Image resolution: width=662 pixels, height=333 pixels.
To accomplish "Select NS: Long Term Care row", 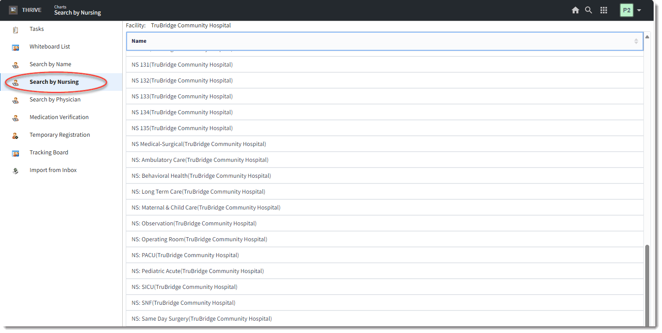I will (385, 191).
